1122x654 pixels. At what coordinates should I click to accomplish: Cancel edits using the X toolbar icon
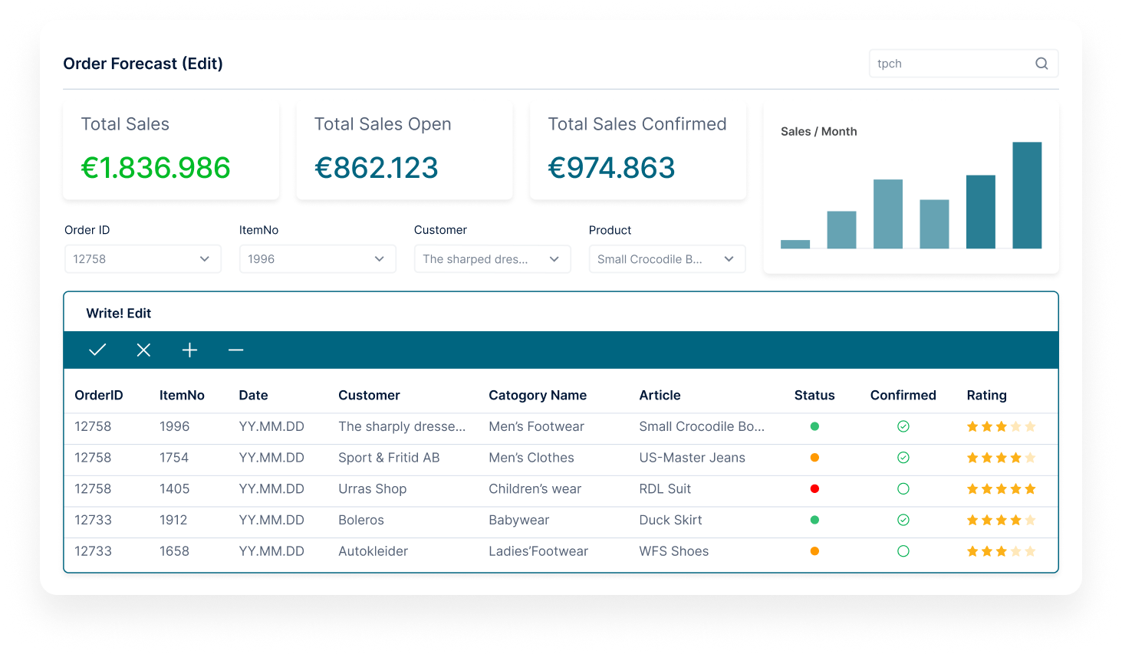pyautogui.click(x=143, y=350)
